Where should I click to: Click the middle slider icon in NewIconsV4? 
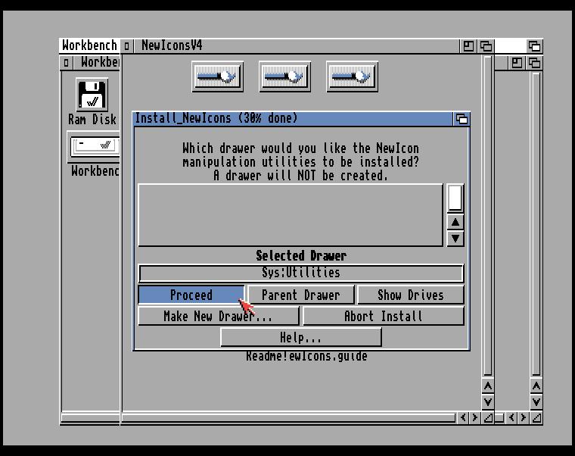(x=285, y=77)
